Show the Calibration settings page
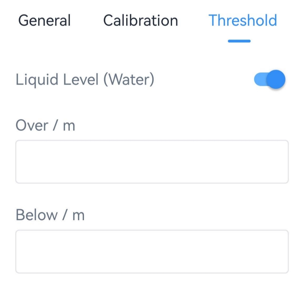 point(140,21)
